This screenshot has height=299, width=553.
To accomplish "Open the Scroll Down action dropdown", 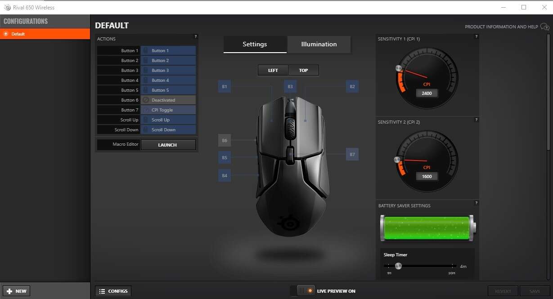I will [168, 130].
